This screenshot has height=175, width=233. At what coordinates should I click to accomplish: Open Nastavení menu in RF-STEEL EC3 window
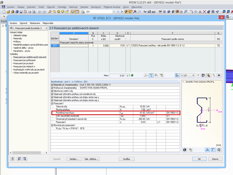click(x=35, y=23)
